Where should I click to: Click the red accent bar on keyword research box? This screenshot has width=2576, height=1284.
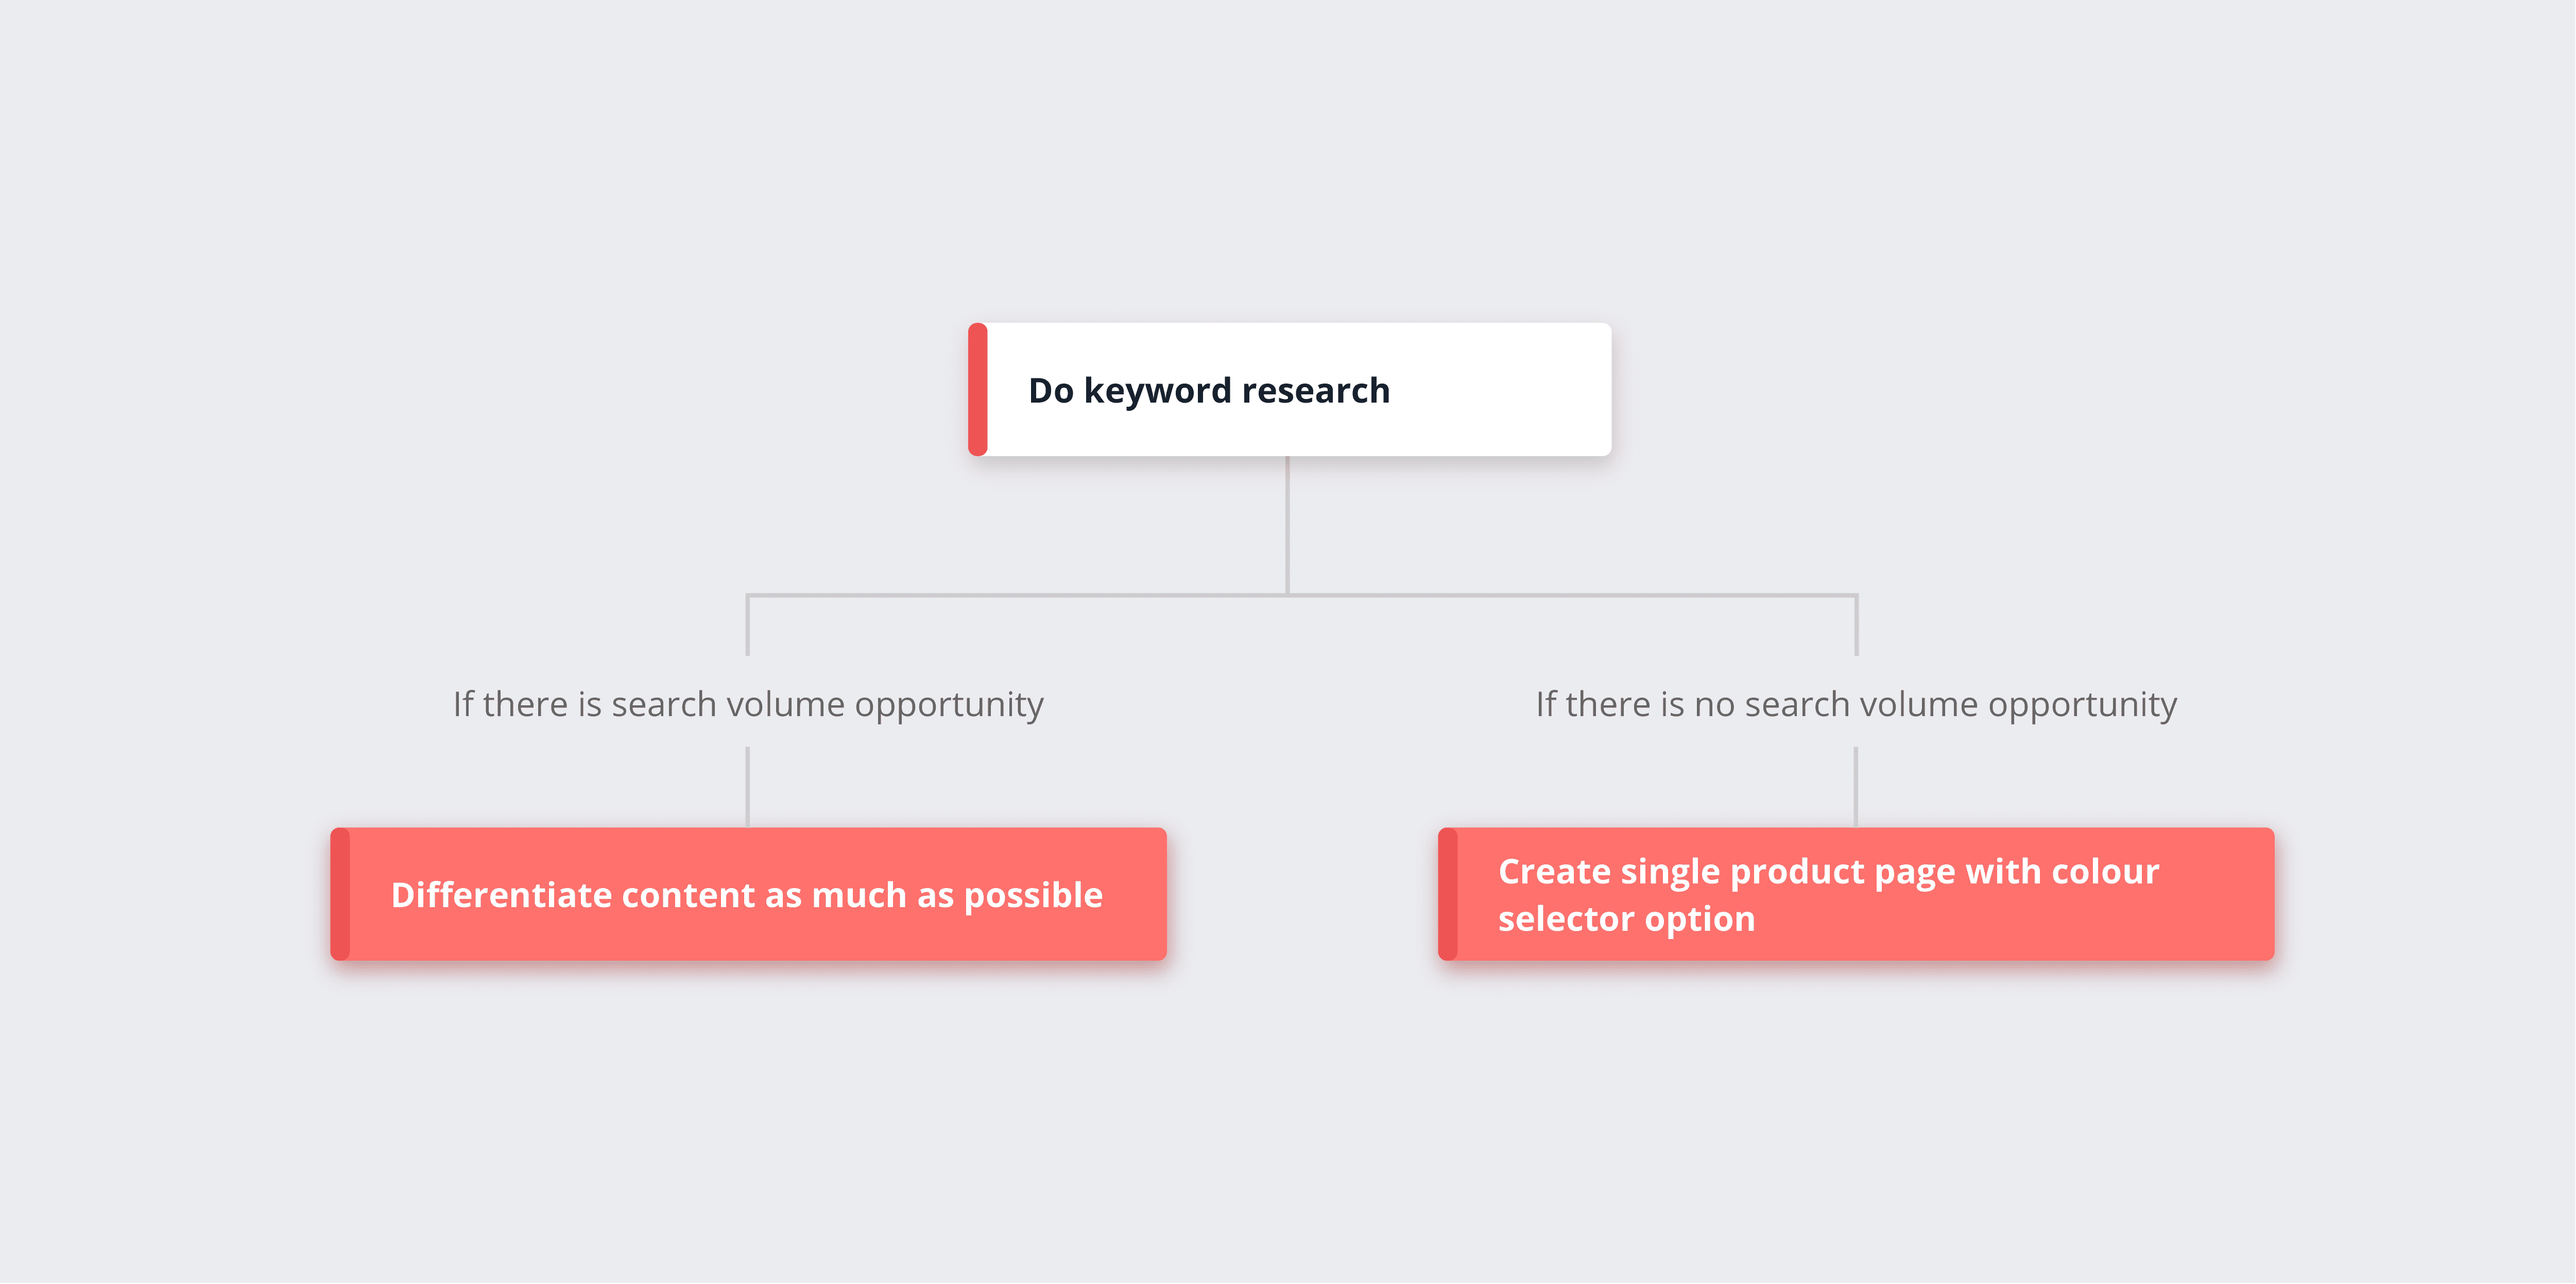coord(977,389)
